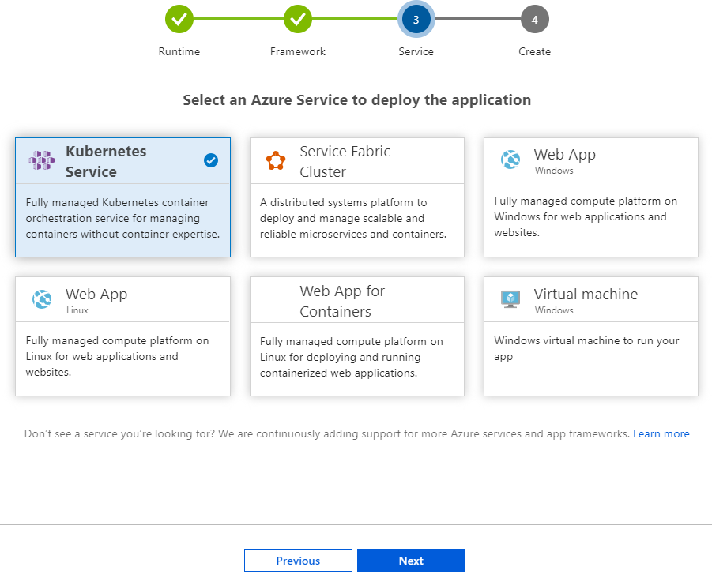Click the Framework step label
Screen dimensions: 712x578
(298, 52)
